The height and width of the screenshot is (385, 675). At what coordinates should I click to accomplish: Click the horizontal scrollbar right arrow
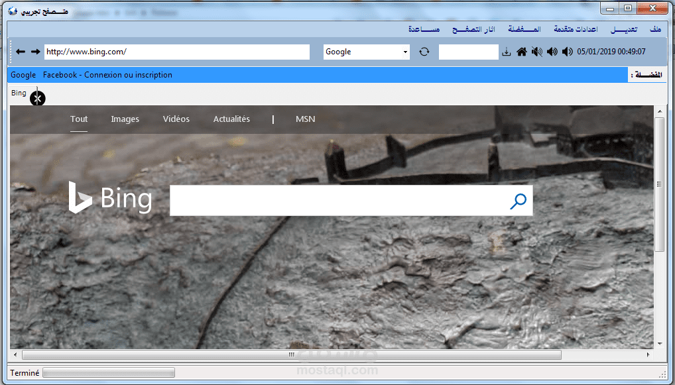pos(648,355)
